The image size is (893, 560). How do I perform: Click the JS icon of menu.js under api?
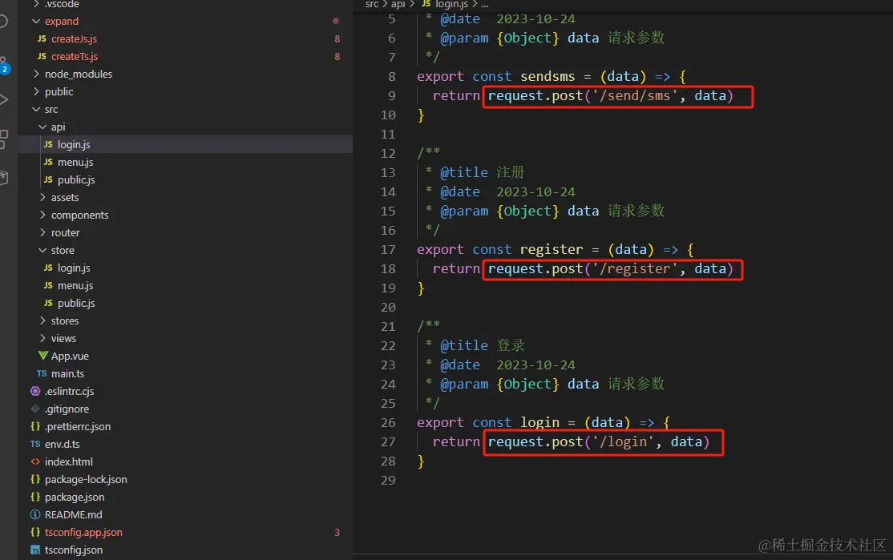coord(48,162)
